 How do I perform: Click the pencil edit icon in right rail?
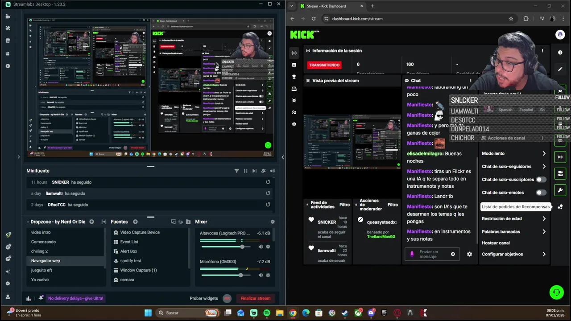pyautogui.click(x=560, y=69)
